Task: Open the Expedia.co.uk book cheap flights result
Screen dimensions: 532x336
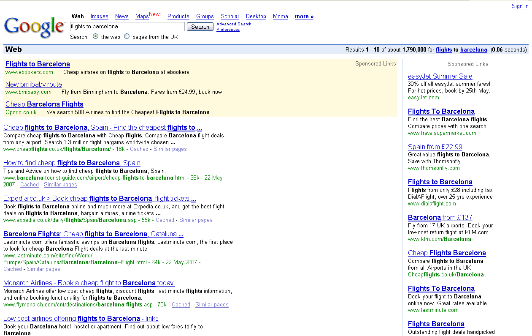Action: click(x=100, y=199)
